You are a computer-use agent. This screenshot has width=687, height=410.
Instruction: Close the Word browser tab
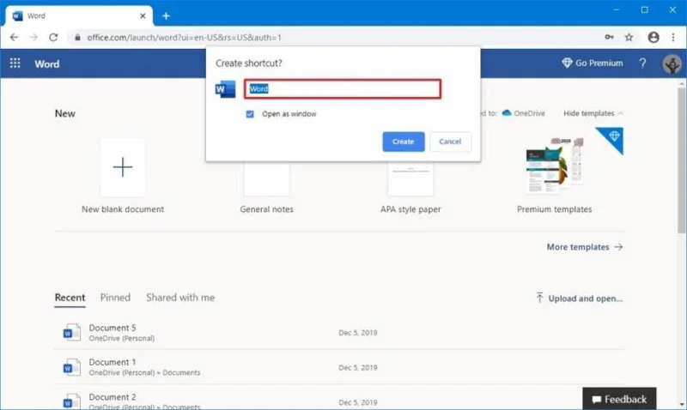(143, 15)
